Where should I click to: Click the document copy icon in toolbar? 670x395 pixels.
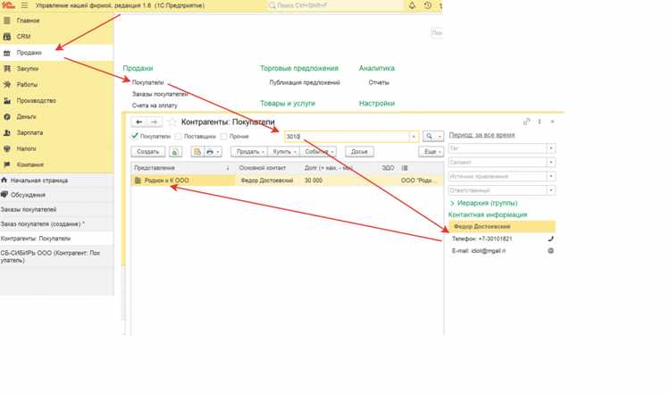click(x=197, y=152)
